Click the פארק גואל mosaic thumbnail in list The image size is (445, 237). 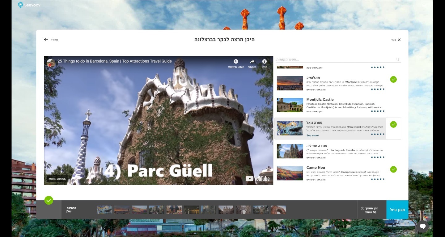coord(290,128)
